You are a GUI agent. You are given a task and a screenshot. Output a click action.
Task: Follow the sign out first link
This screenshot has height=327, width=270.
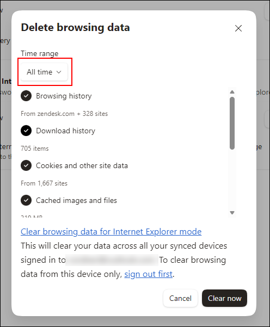(x=149, y=274)
